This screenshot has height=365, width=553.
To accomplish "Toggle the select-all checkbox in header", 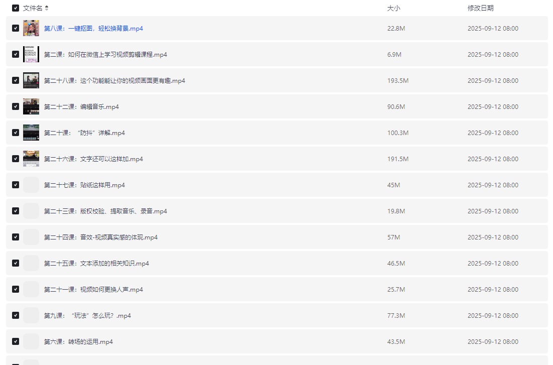I will [16, 8].
